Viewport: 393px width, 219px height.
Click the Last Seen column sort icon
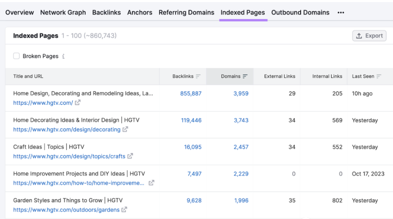[379, 76]
